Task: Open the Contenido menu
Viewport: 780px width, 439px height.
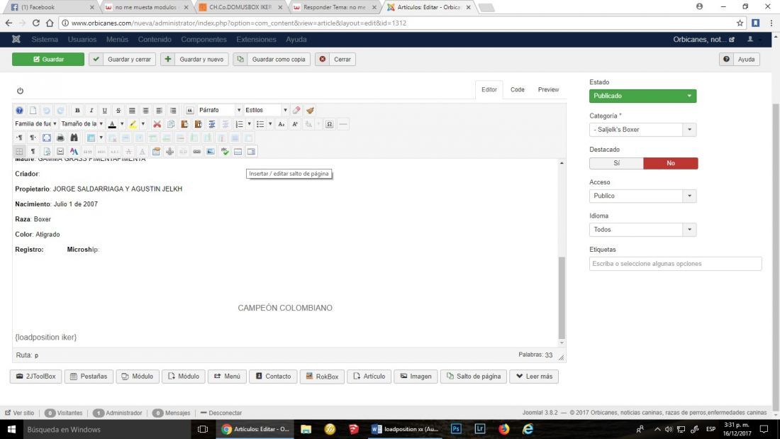Action: (x=155, y=39)
